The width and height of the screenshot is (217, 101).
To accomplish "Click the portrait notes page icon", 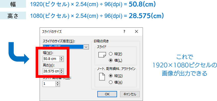I will (x=102, y=77).
